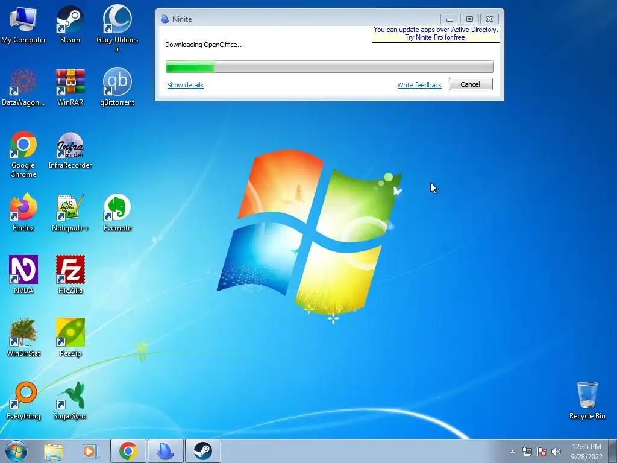Open the Action Center flag icon
The image size is (617, 463).
542,452
